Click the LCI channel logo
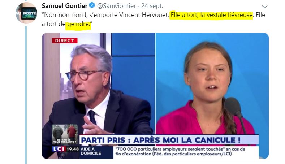This screenshot has width=285, height=164. tap(59, 149)
